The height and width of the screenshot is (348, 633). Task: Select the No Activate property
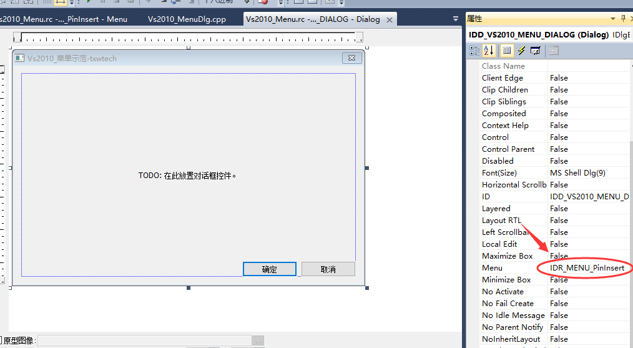click(x=503, y=291)
